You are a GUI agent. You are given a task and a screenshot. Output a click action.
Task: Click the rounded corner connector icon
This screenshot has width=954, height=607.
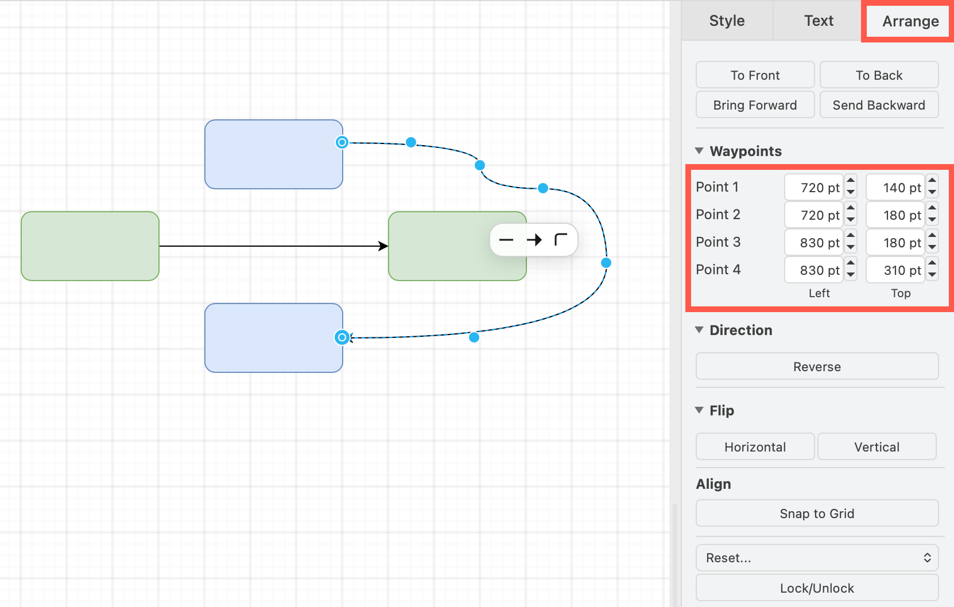(561, 239)
